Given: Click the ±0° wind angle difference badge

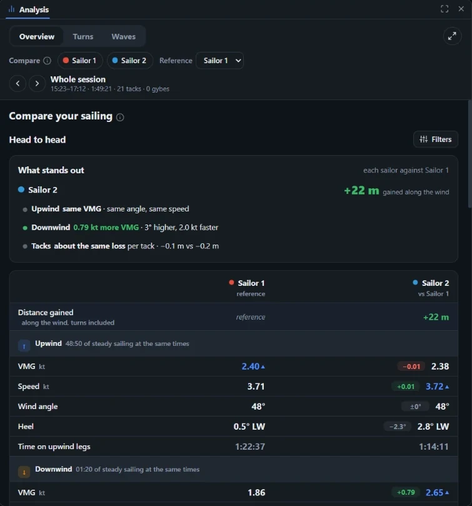Looking at the screenshot, I should click(415, 407).
